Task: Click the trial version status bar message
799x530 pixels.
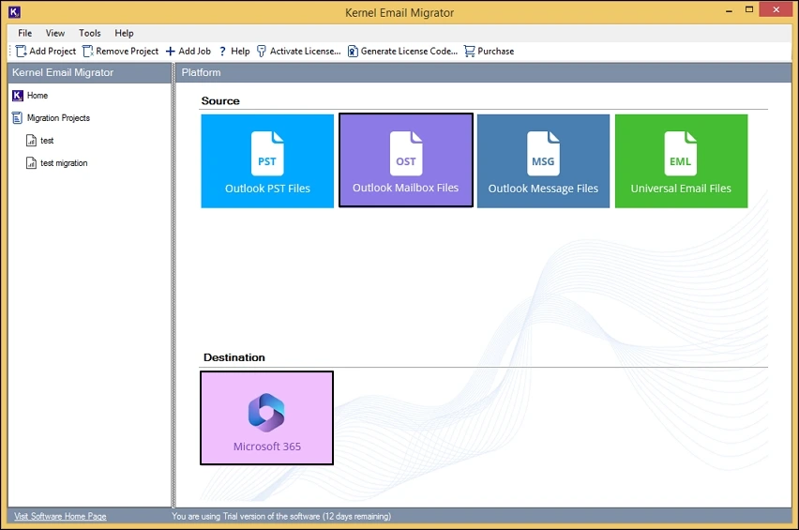Action: click(281, 516)
